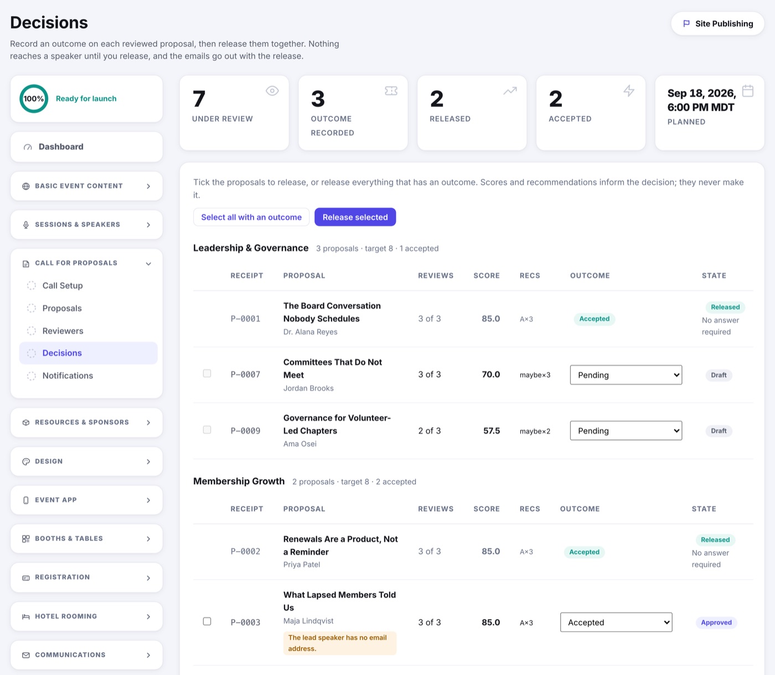Click the eye icon on Under Review card
The image size is (775, 675).
click(x=272, y=91)
